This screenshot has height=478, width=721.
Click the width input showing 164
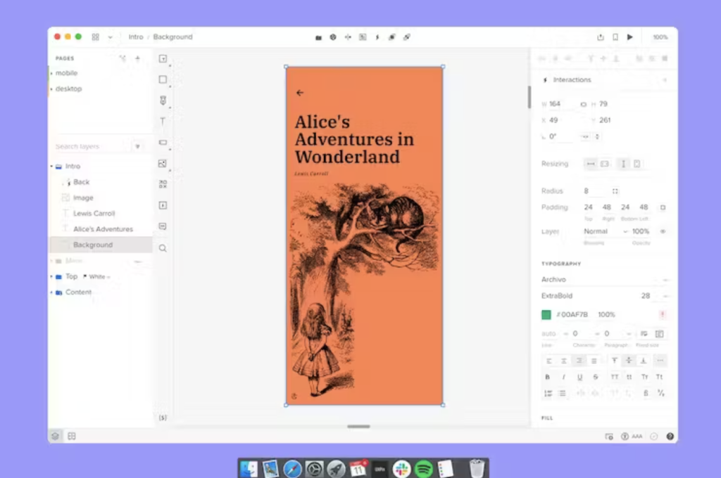561,104
